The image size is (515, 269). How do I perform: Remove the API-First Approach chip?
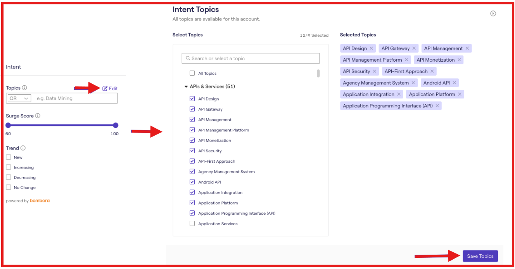click(432, 71)
